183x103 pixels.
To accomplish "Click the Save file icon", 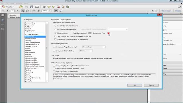I will tap(26, 7).
